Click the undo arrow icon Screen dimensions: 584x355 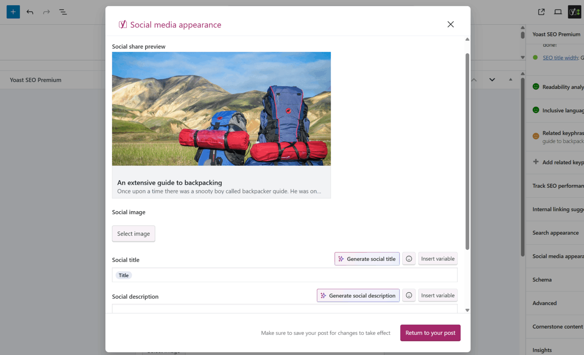[x=30, y=12]
